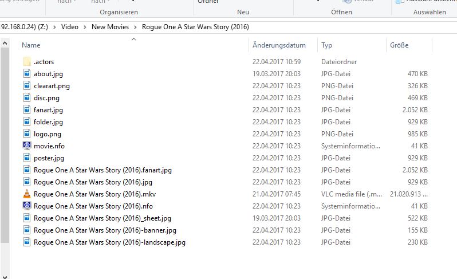Select icon of Rogue One (2016).fanart.jpg
This screenshot has height=279, width=457.
[27, 170]
